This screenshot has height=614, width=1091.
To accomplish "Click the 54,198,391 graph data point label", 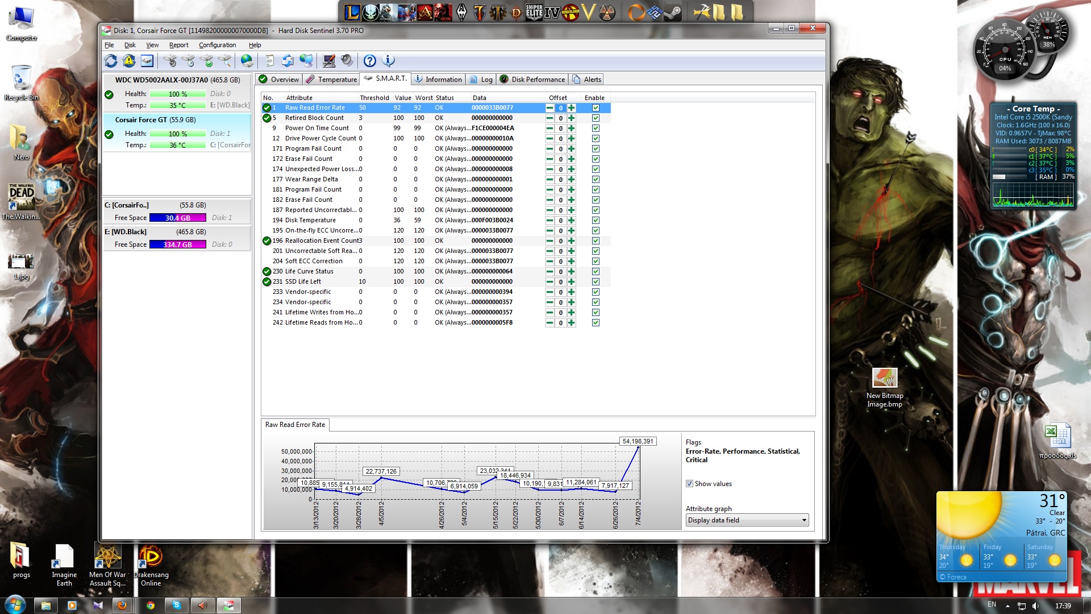I will pyautogui.click(x=638, y=441).
